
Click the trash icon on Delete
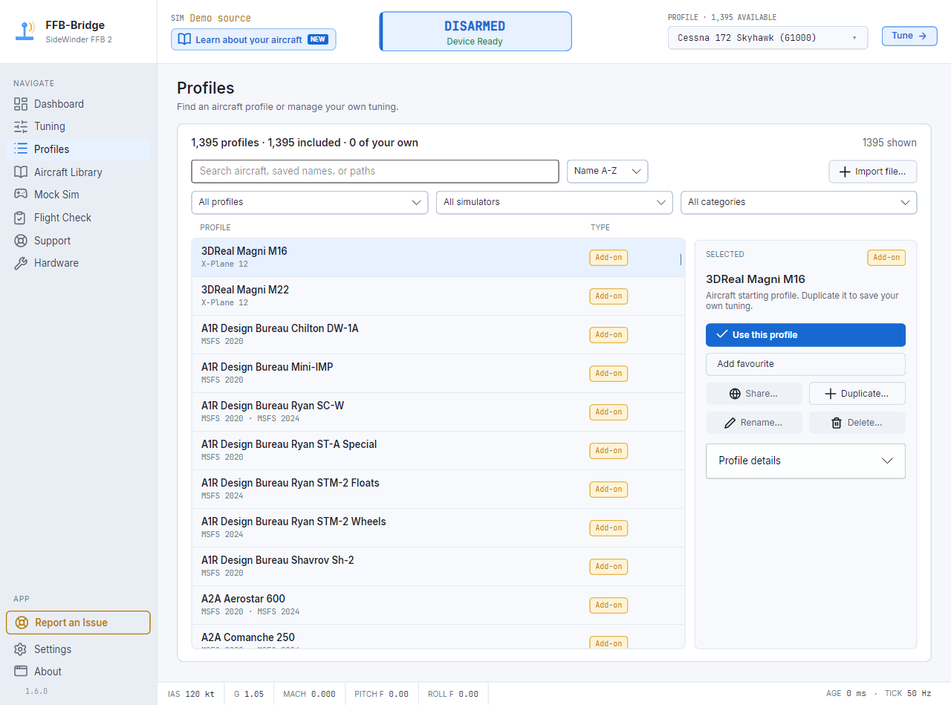point(837,423)
